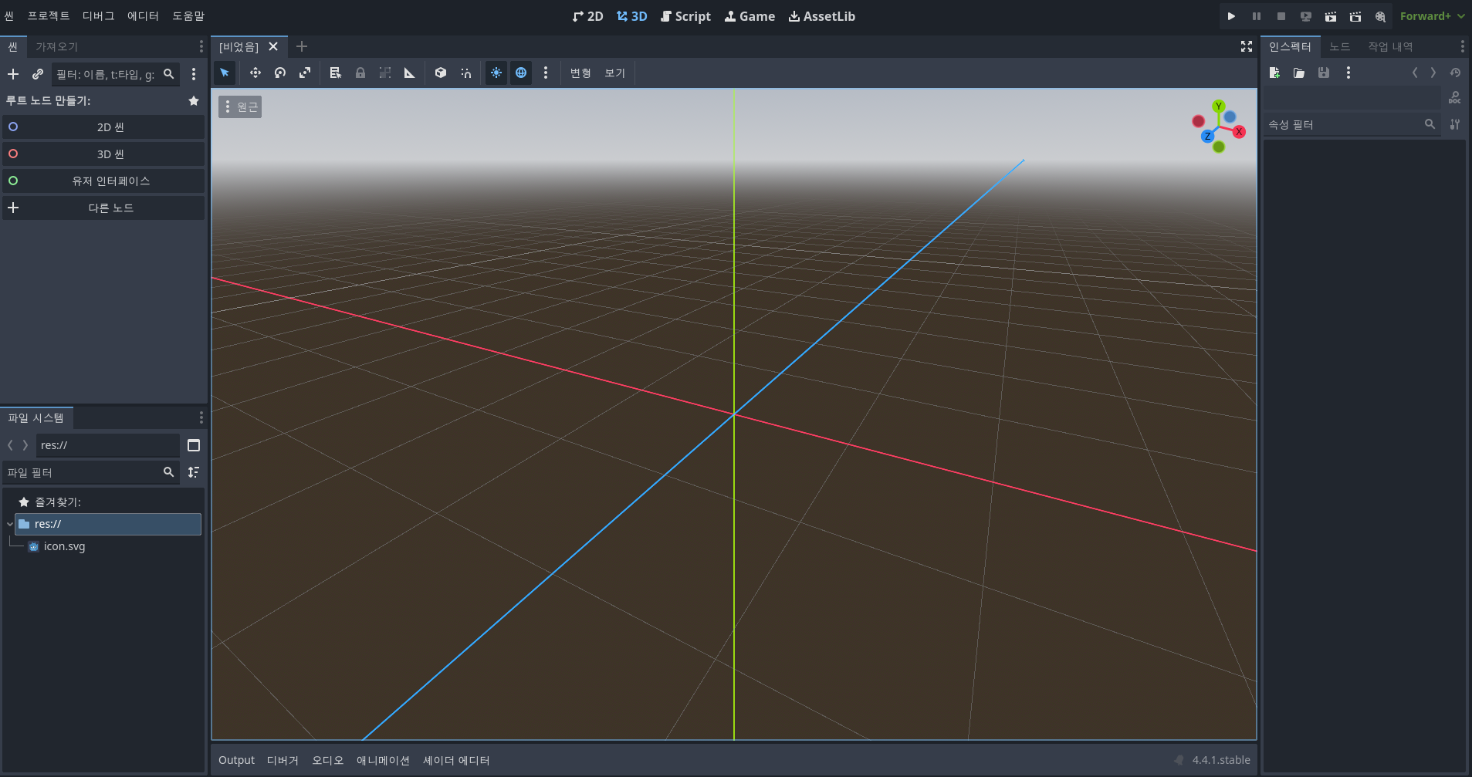This screenshot has height=777, width=1472.
Task: Open the 디버그 menu
Action: click(x=98, y=16)
